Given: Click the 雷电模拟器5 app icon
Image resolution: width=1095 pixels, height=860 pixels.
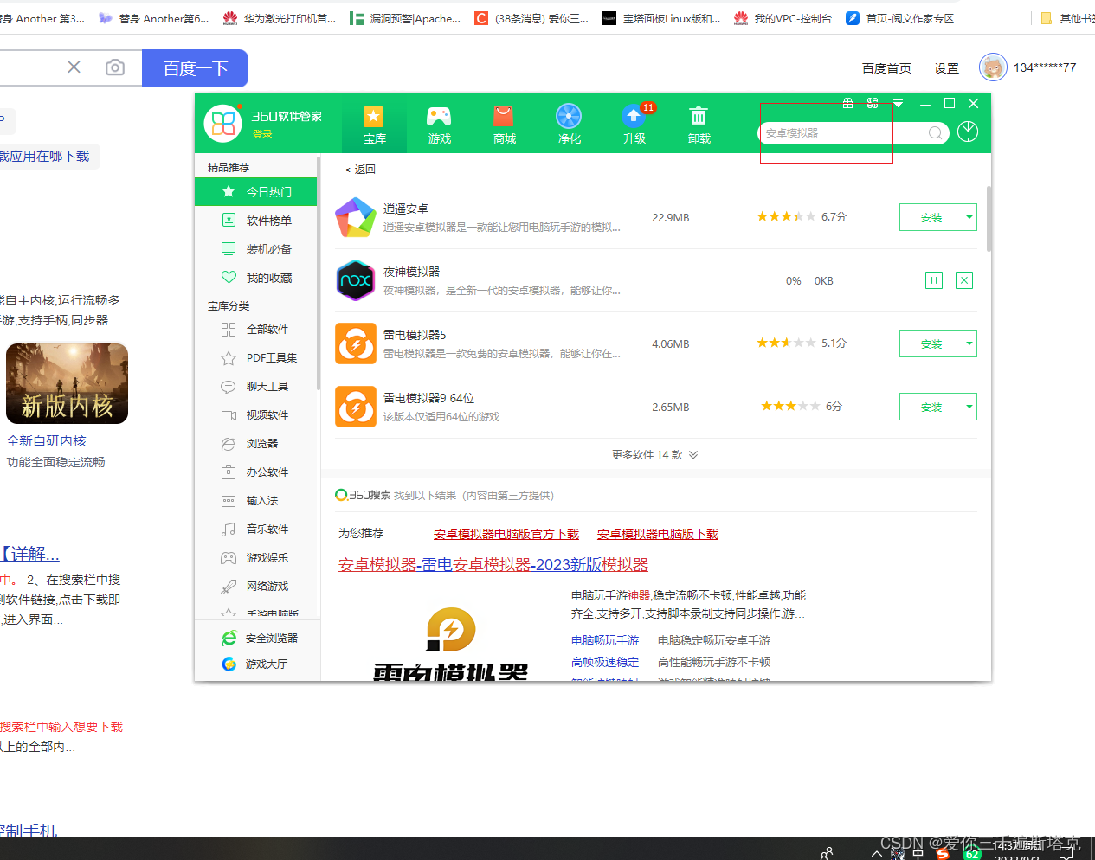Looking at the screenshot, I should 356,343.
